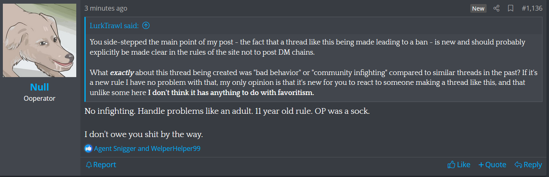View who reacted: Agent Snigger and WelperHelper99
549x177 pixels.
pyautogui.click(x=147, y=148)
